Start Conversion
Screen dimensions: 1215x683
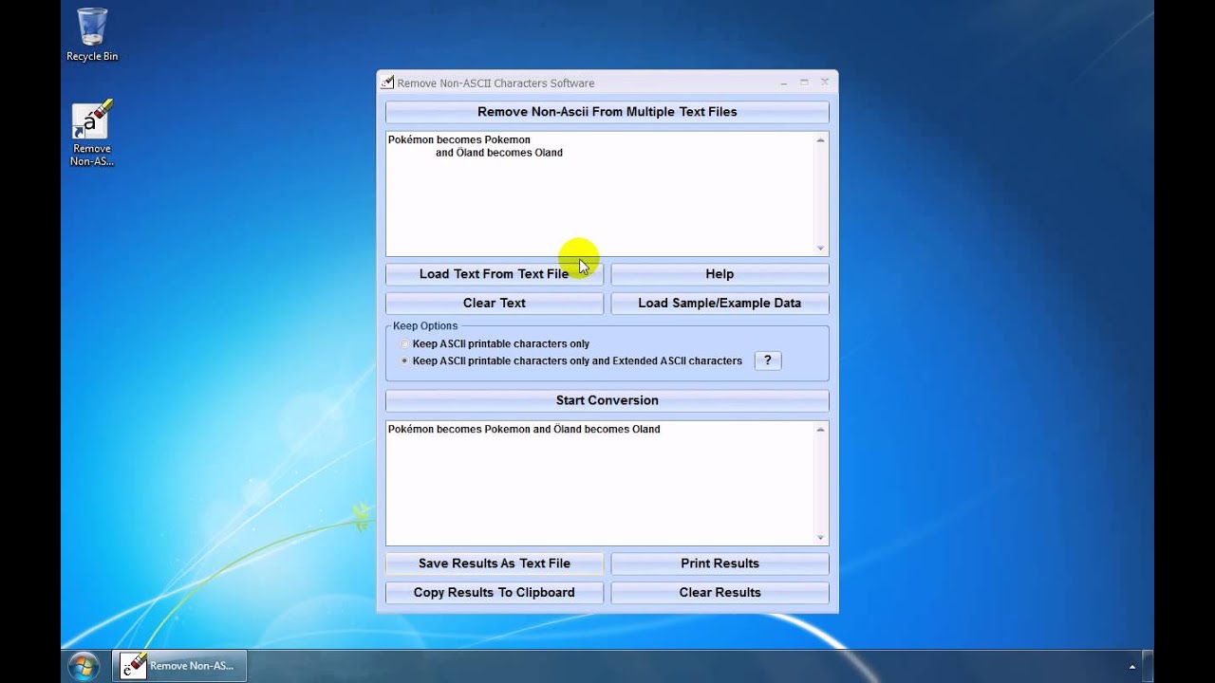[607, 400]
